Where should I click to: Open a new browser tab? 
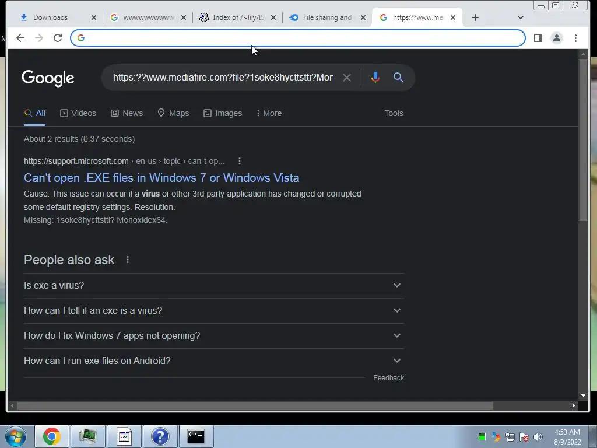[475, 17]
